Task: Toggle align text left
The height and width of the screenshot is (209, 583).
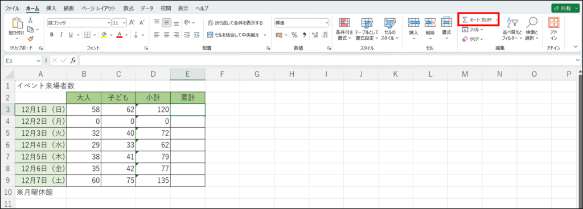Action: (157, 35)
